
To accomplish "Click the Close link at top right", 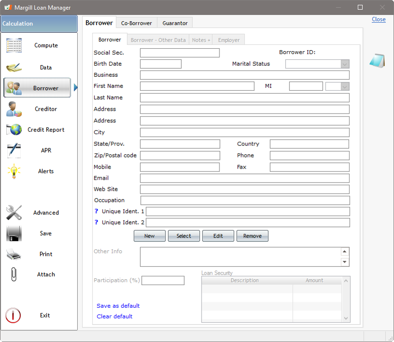I will pos(379,19).
